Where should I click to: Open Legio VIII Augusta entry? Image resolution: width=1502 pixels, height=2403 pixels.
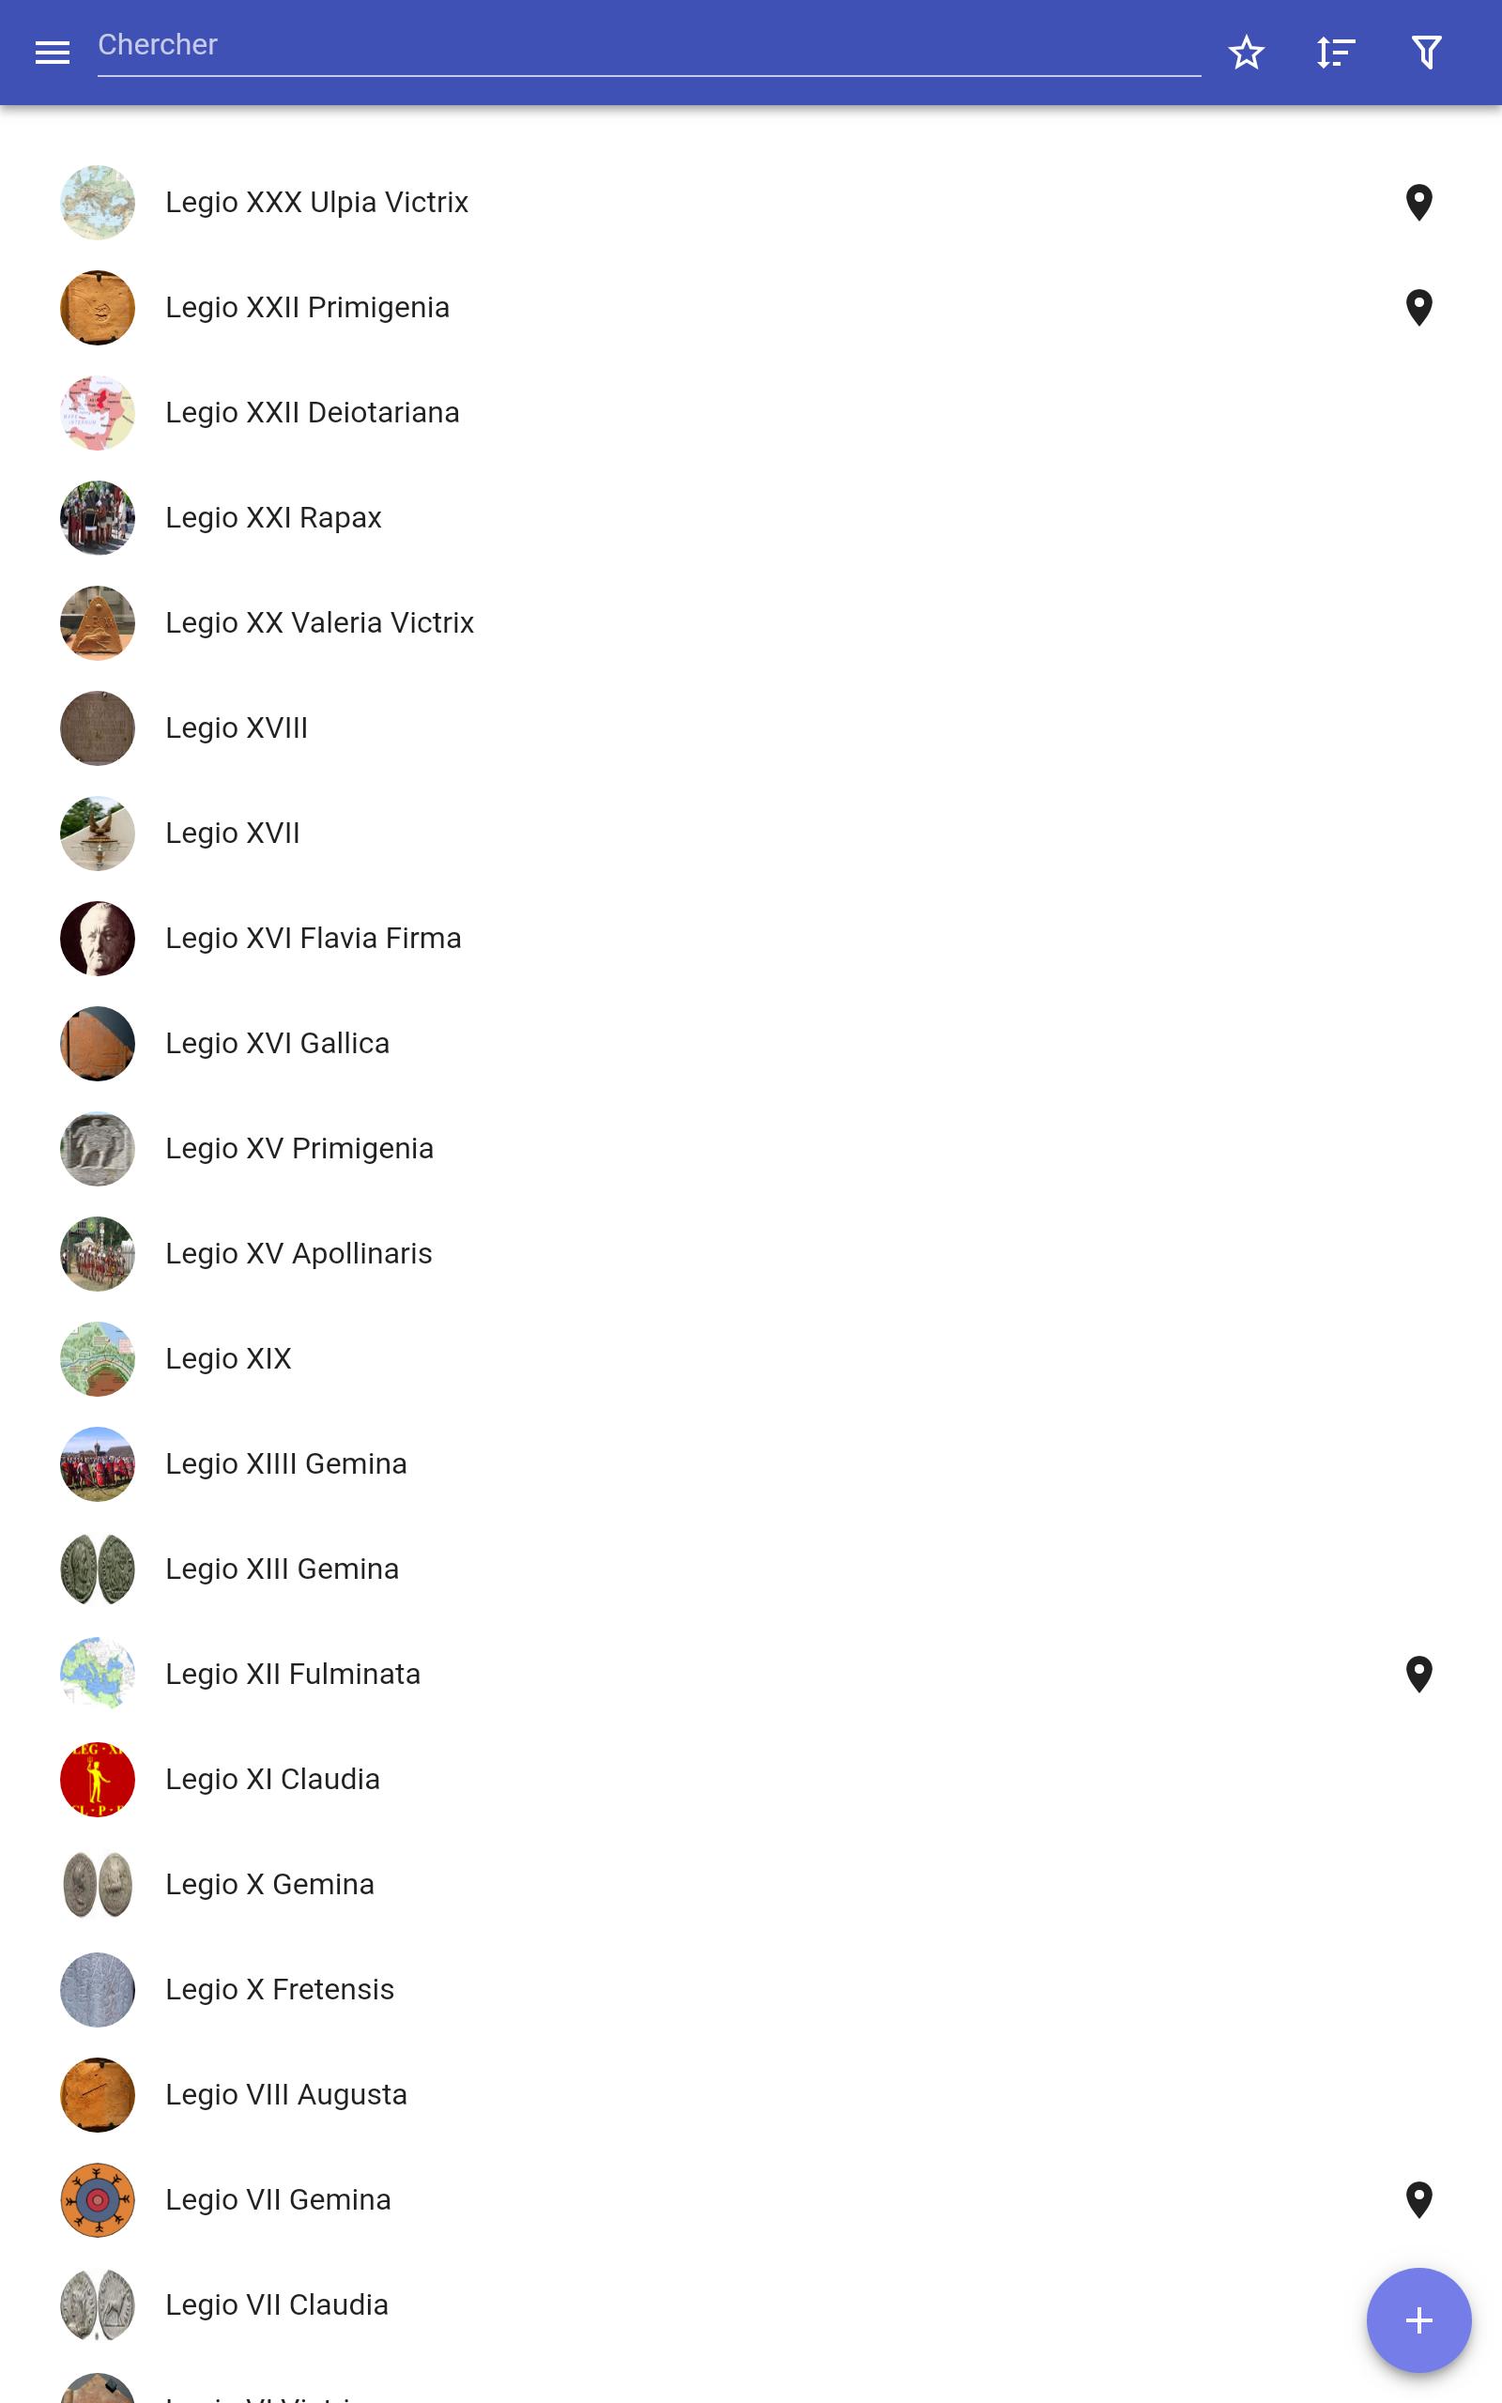[751, 2094]
